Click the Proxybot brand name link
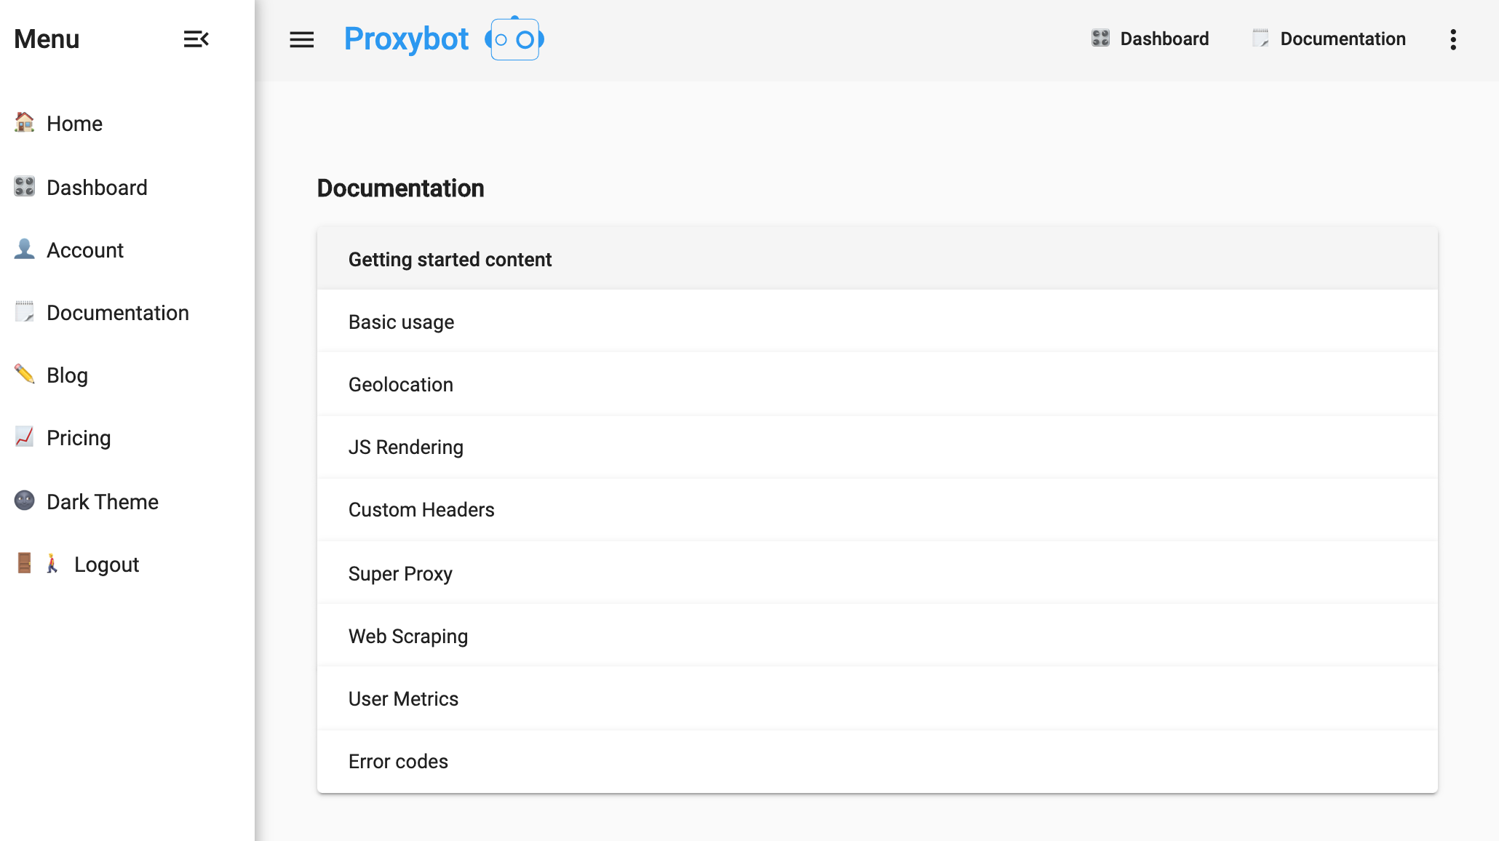1499x841 pixels. (406, 39)
